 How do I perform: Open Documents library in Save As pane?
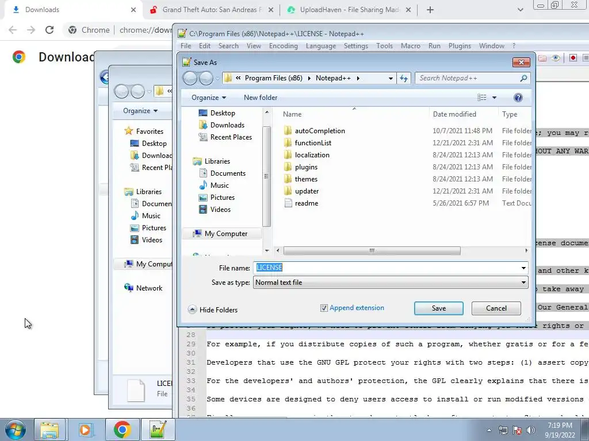click(x=228, y=173)
